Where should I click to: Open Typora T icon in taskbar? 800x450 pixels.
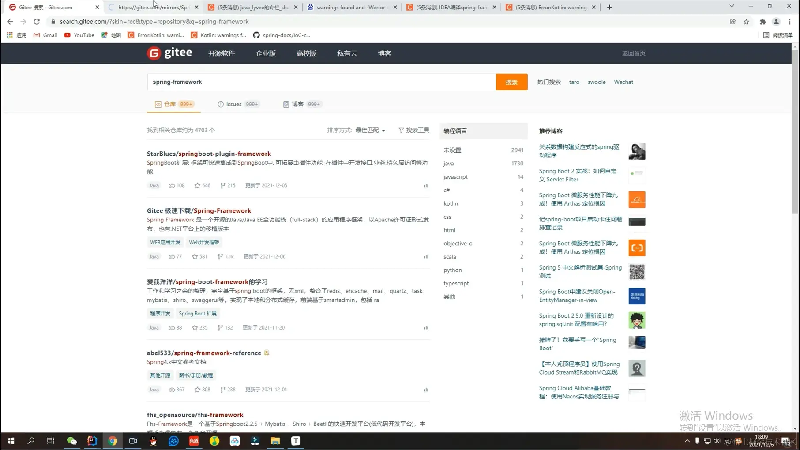click(296, 441)
